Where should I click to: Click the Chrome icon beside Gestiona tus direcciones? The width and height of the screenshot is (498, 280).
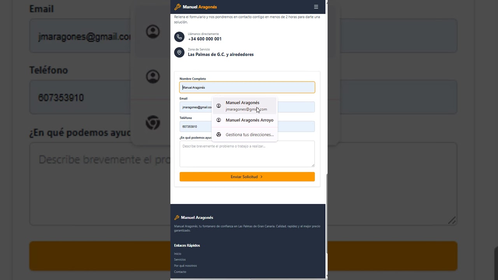point(219,135)
